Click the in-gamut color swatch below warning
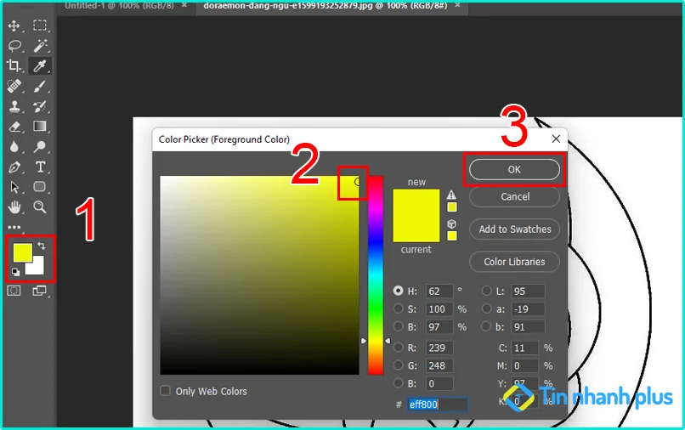The height and width of the screenshot is (430, 685). [452, 207]
